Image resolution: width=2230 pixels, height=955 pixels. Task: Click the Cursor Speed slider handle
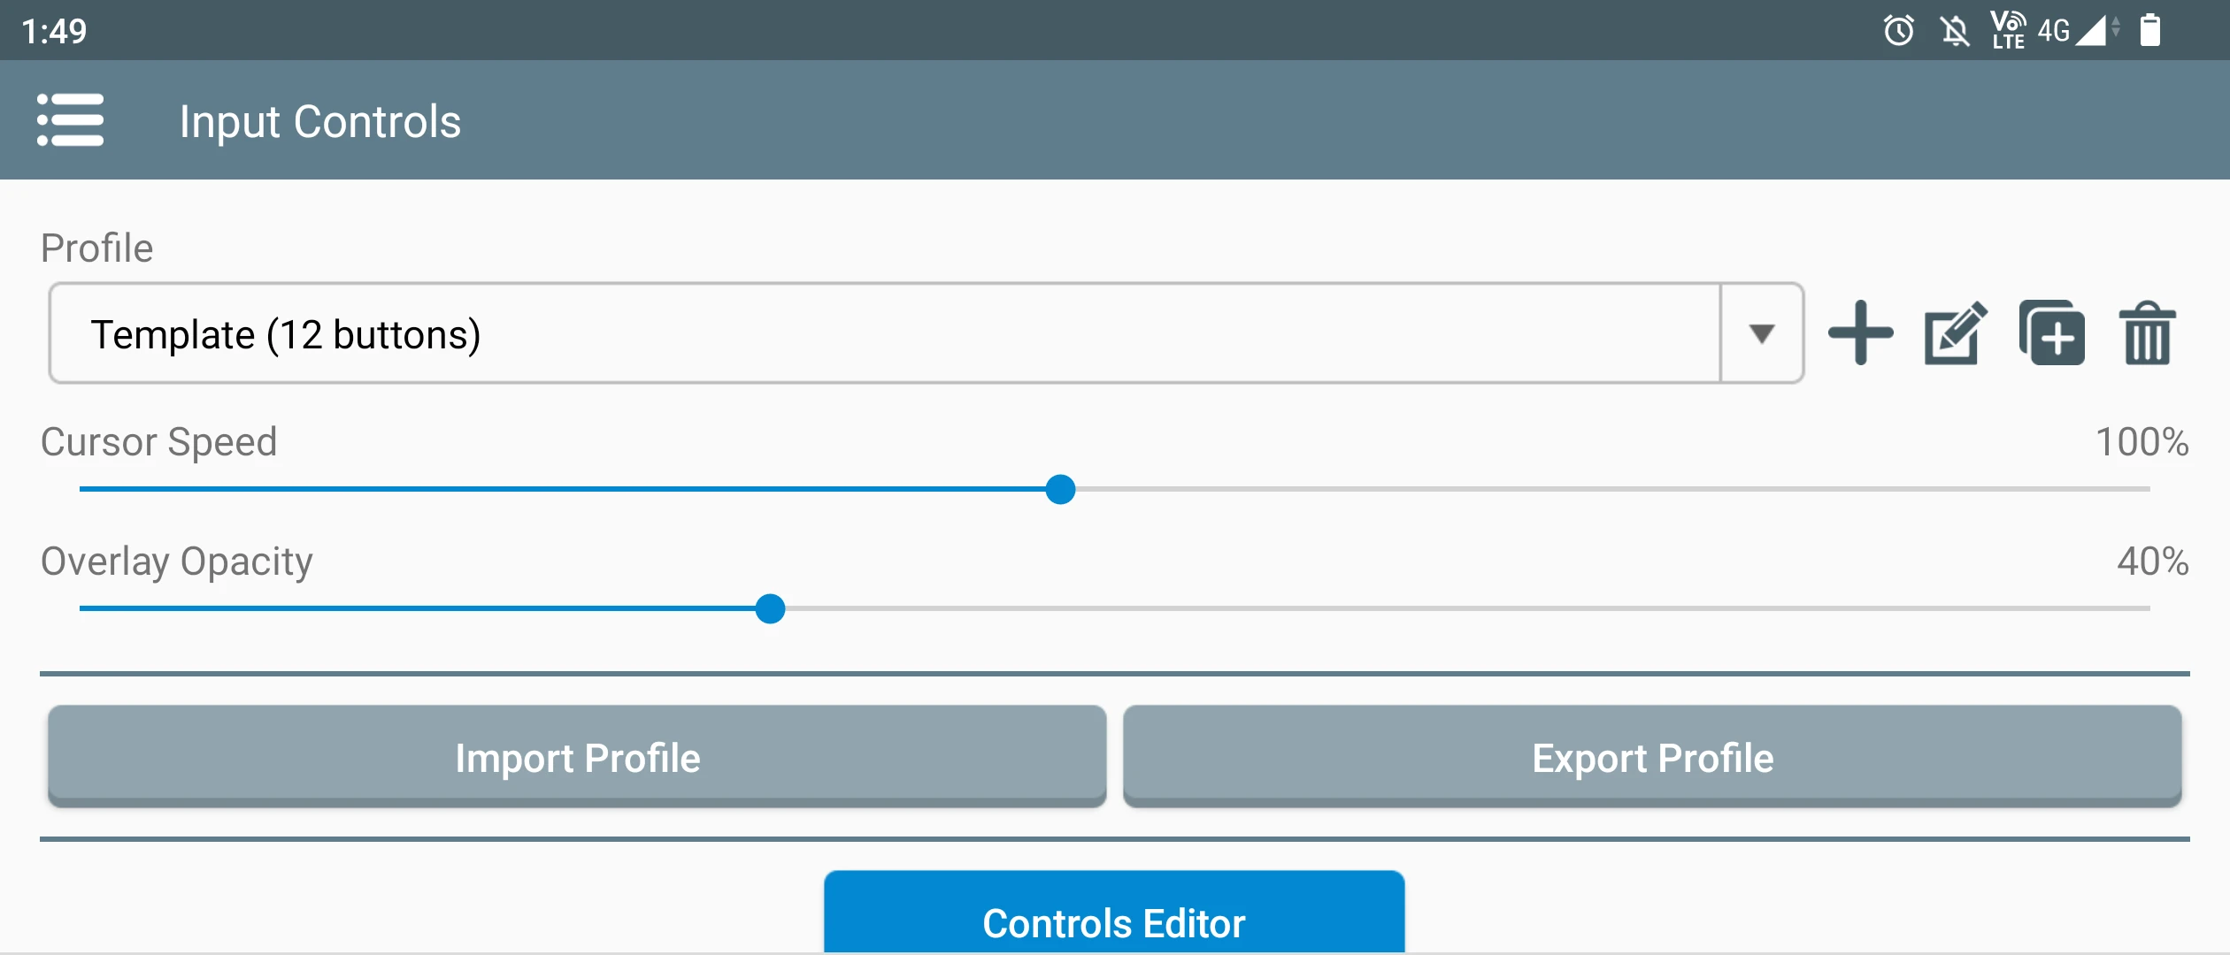click(x=1060, y=489)
